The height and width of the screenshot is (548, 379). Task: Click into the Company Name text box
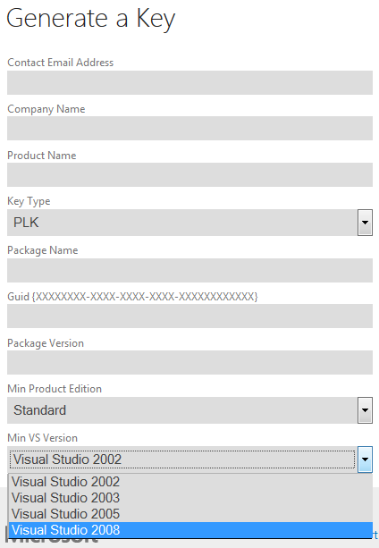pyautogui.click(x=189, y=128)
